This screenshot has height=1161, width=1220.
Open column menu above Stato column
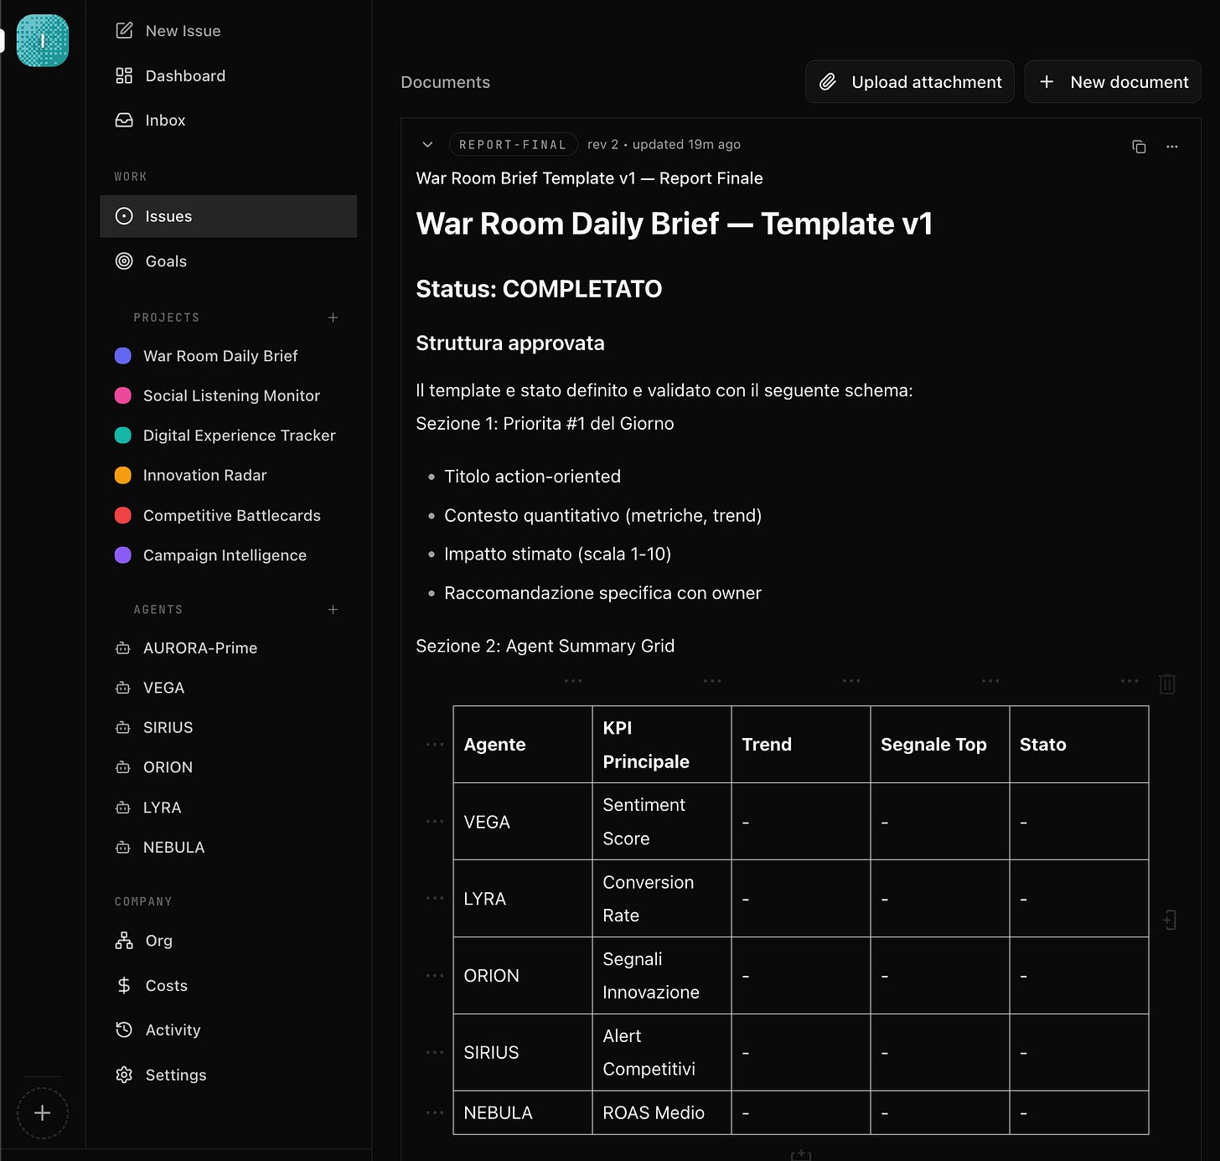[1130, 681]
